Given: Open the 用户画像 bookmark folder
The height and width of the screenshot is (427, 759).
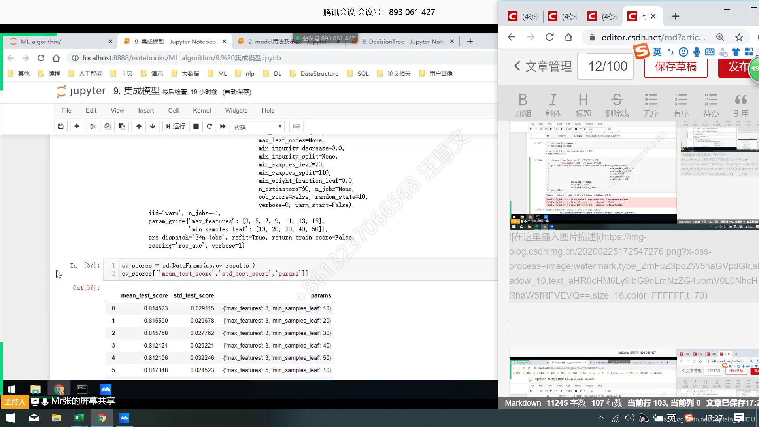Looking at the screenshot, I should click(x=436, y=74).
